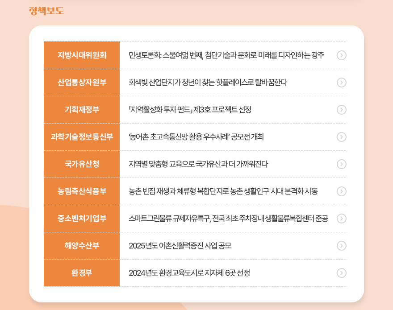
Task: Select the arrow icon in the 국가유산청 row
Action: [x=342, y=164]
